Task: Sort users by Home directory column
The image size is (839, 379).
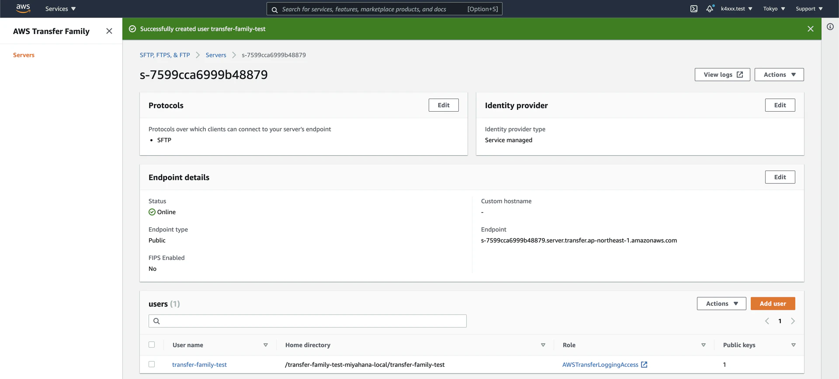Action: (543, 345)
